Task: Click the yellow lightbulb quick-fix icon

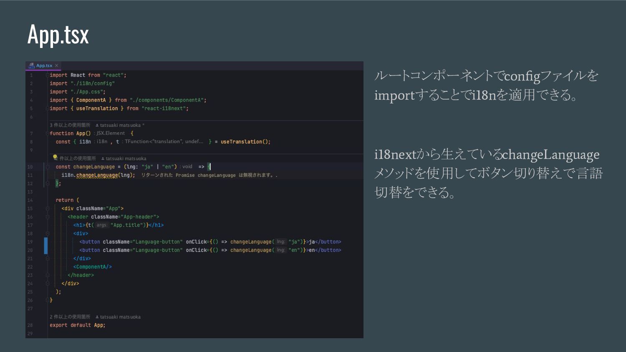Action: 55,157
